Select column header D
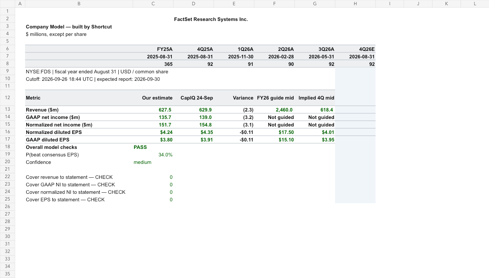Image resolution: width=489 pixels, height=278 pixels. 194,4
